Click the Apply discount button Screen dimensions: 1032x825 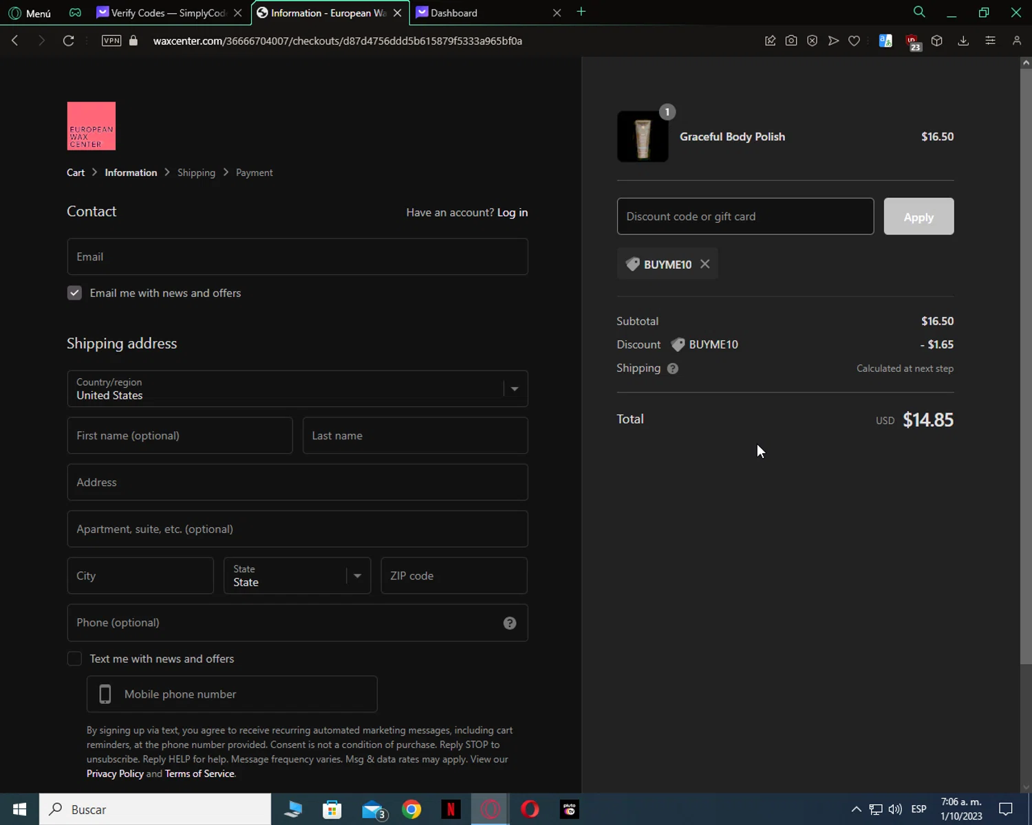(x=918, y=216)
